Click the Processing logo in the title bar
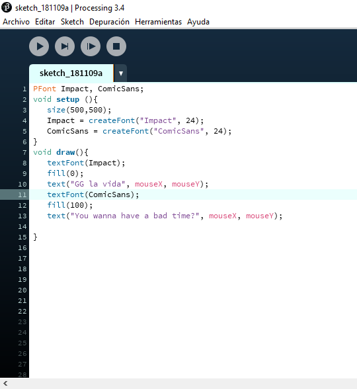357x389 pixels. click(x=7, y=7)
